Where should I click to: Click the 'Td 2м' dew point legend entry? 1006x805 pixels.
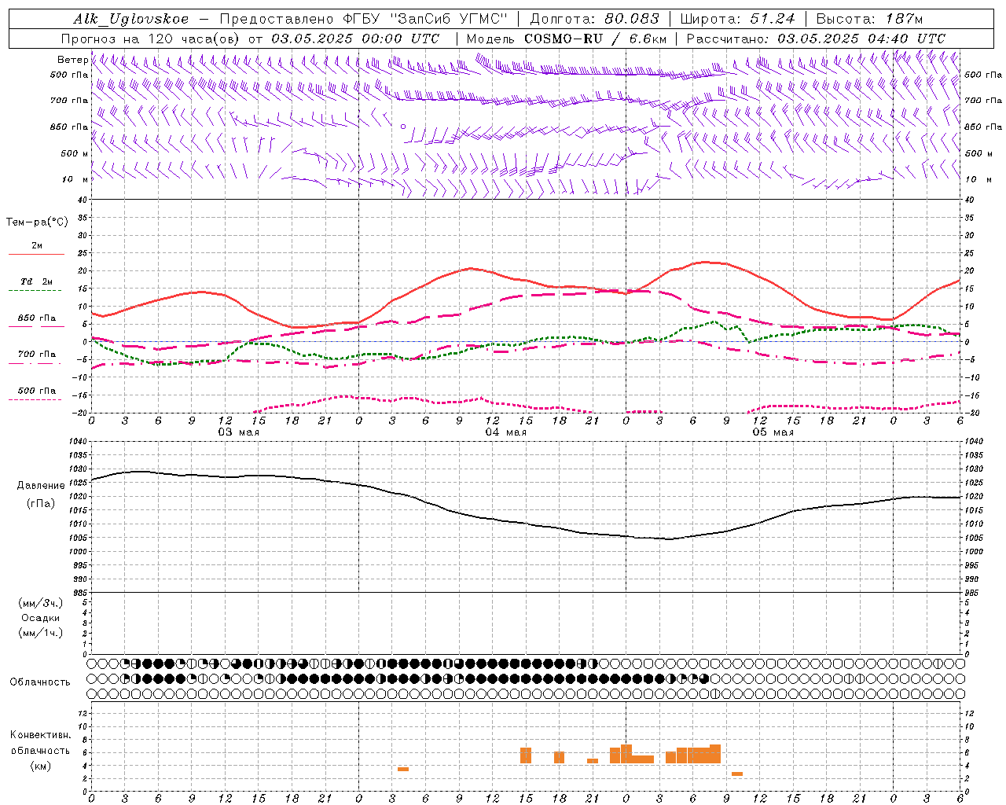(37, 281)
